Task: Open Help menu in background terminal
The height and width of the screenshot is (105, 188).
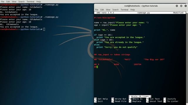Action: (x=38, y=1)
